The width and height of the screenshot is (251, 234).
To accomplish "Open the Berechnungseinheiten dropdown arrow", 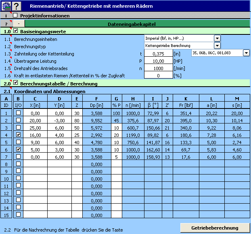I will click(217, 38).
